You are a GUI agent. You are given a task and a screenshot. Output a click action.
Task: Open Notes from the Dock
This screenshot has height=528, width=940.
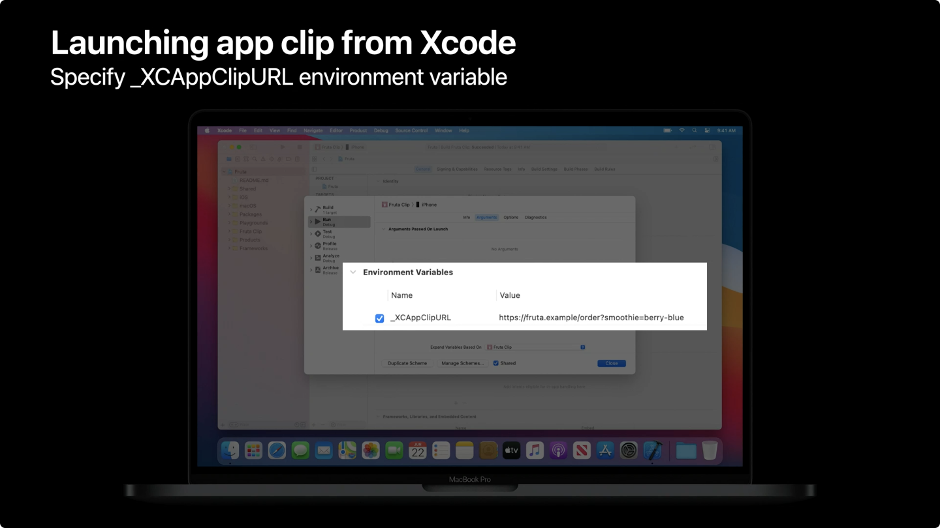point(464,450)
